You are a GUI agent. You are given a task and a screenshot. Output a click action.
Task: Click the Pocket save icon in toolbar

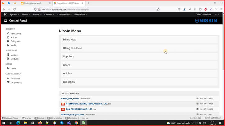179,10
